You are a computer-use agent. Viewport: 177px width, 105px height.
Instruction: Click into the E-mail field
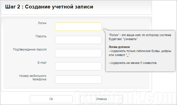[78, 66]
